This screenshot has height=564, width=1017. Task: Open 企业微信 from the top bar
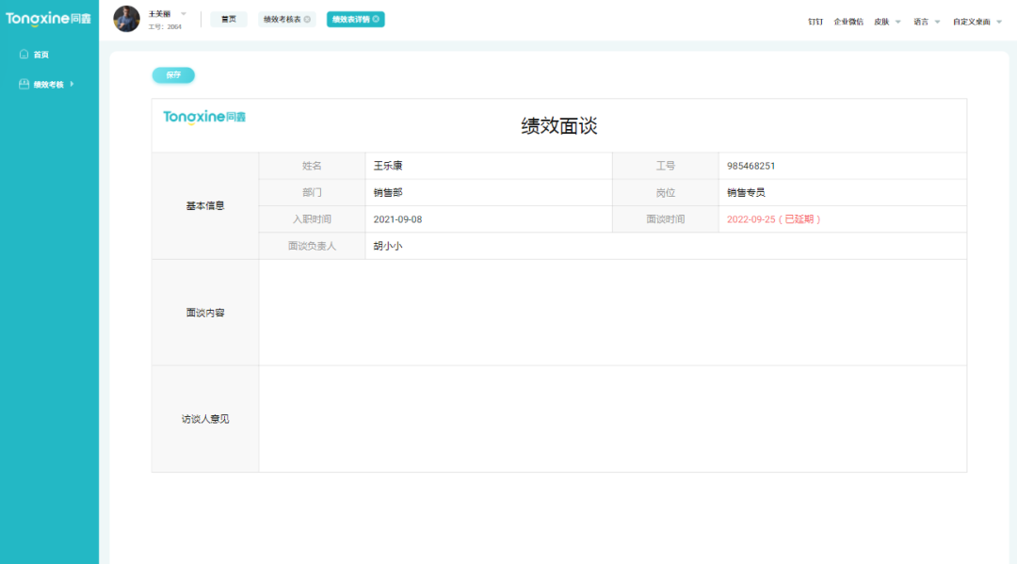coord(849,21)
